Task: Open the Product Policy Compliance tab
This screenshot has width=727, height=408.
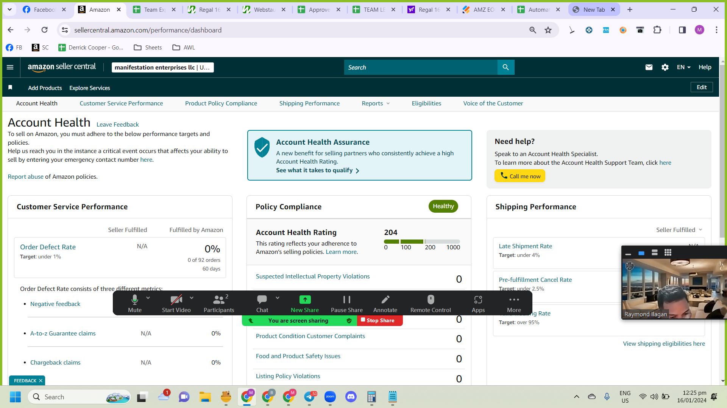Action: click(221, 104)
